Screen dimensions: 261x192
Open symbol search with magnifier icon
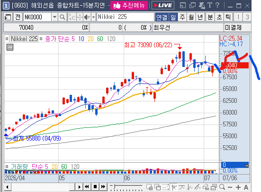(62, 17)
